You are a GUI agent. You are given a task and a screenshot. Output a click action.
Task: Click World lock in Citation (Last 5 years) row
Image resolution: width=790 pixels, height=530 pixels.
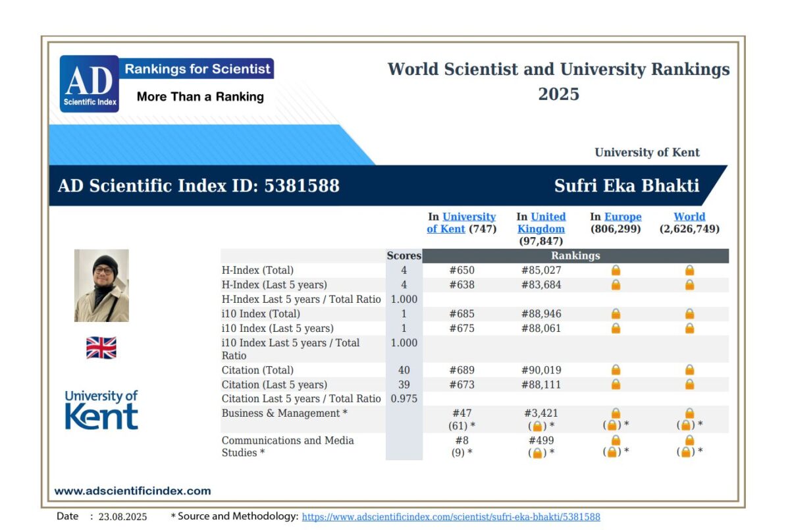tap(689, 384)
